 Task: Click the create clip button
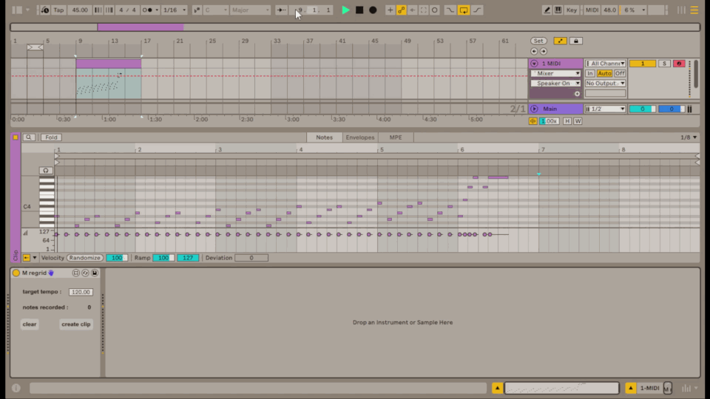click(75, 324)
